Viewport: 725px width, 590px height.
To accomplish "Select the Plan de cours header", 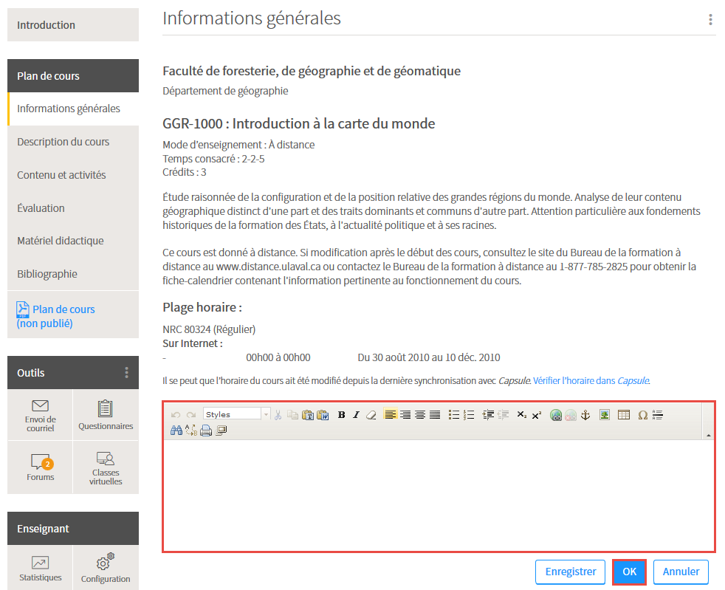I will tap(73, 76).
